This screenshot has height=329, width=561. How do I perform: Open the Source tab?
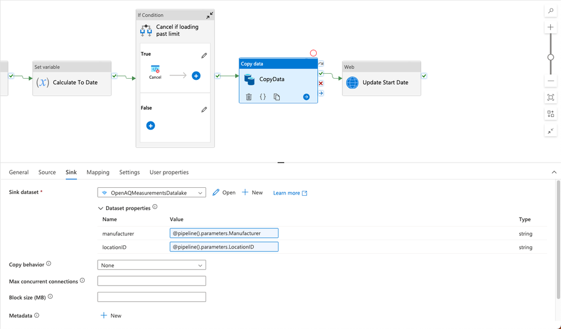pyautogui.click(x=47, y=172)
